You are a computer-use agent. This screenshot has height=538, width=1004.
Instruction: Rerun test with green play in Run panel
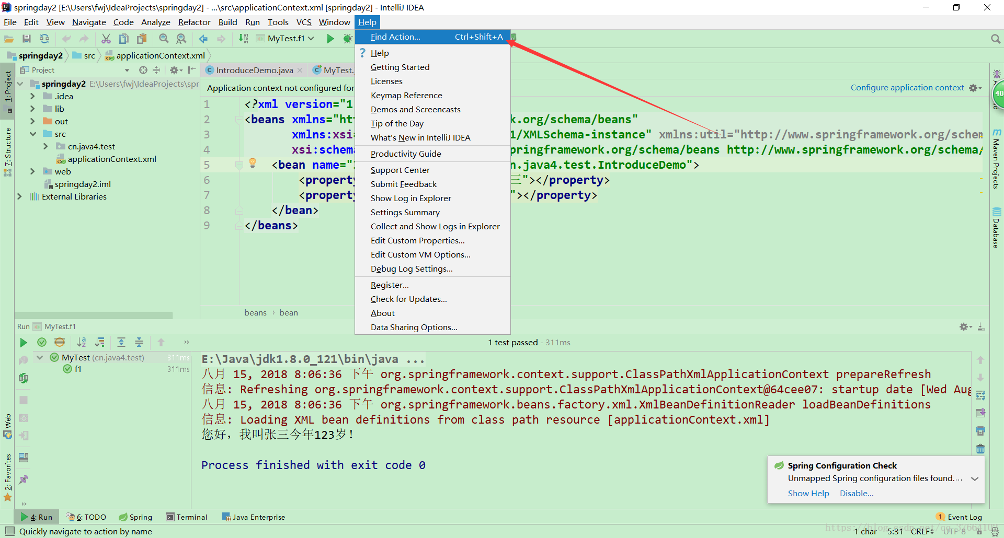tap(24, 343)
